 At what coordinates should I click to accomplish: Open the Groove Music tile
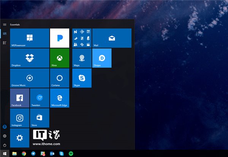click(x=30, y=78)
